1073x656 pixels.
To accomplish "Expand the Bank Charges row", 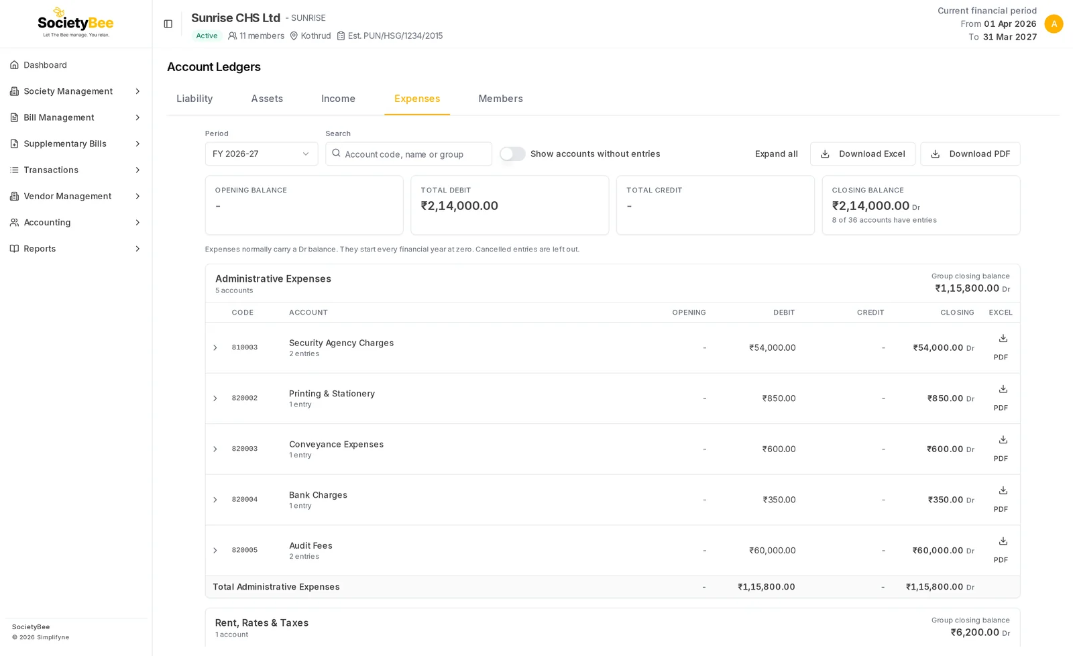I will tap(215, 500).
